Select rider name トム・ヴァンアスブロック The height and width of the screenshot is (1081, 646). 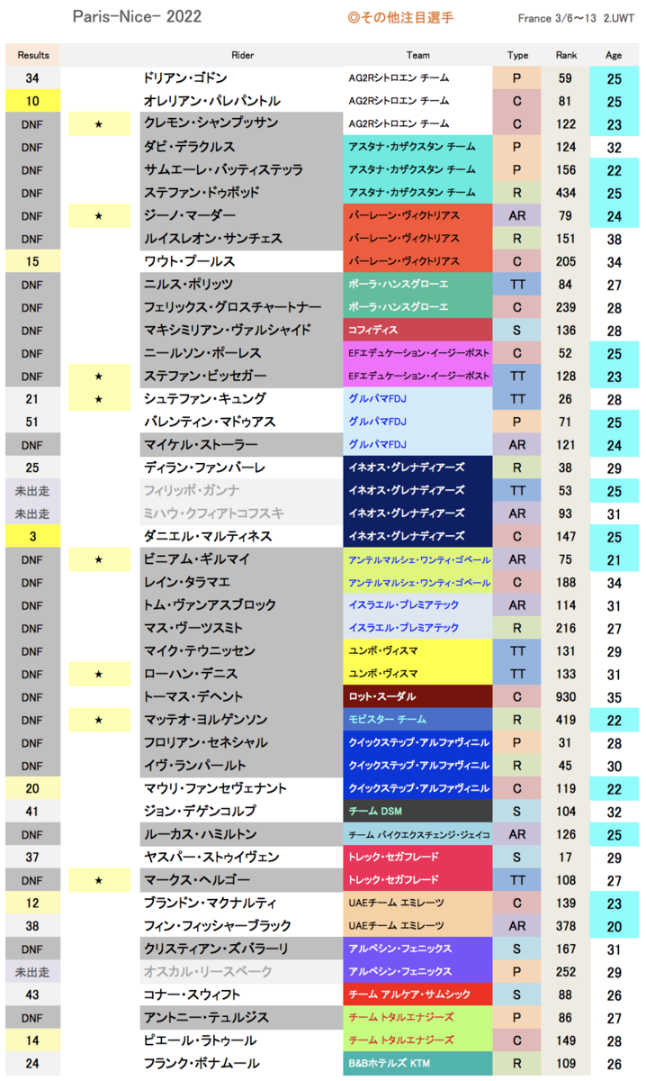[210, 605]
